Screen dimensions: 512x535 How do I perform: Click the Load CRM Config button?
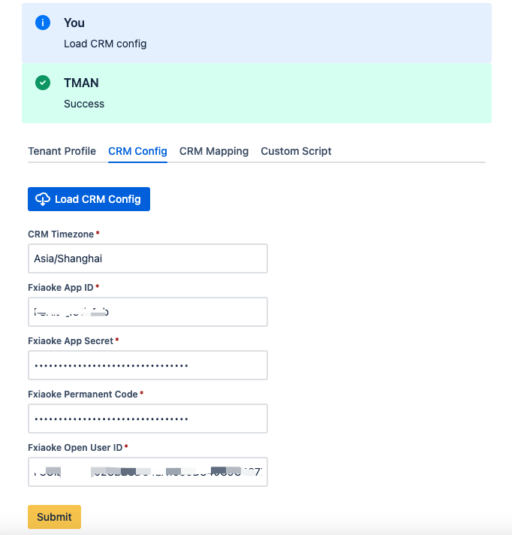coord(89,199)
